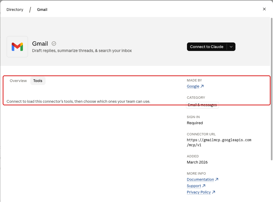Click Connect to Claude button
The width and height of the screenshot is (273, 202).
tap(207, 47)
